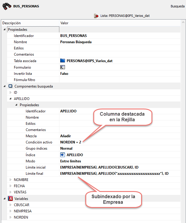Select the VENTAS tree item

pos(20,192)
